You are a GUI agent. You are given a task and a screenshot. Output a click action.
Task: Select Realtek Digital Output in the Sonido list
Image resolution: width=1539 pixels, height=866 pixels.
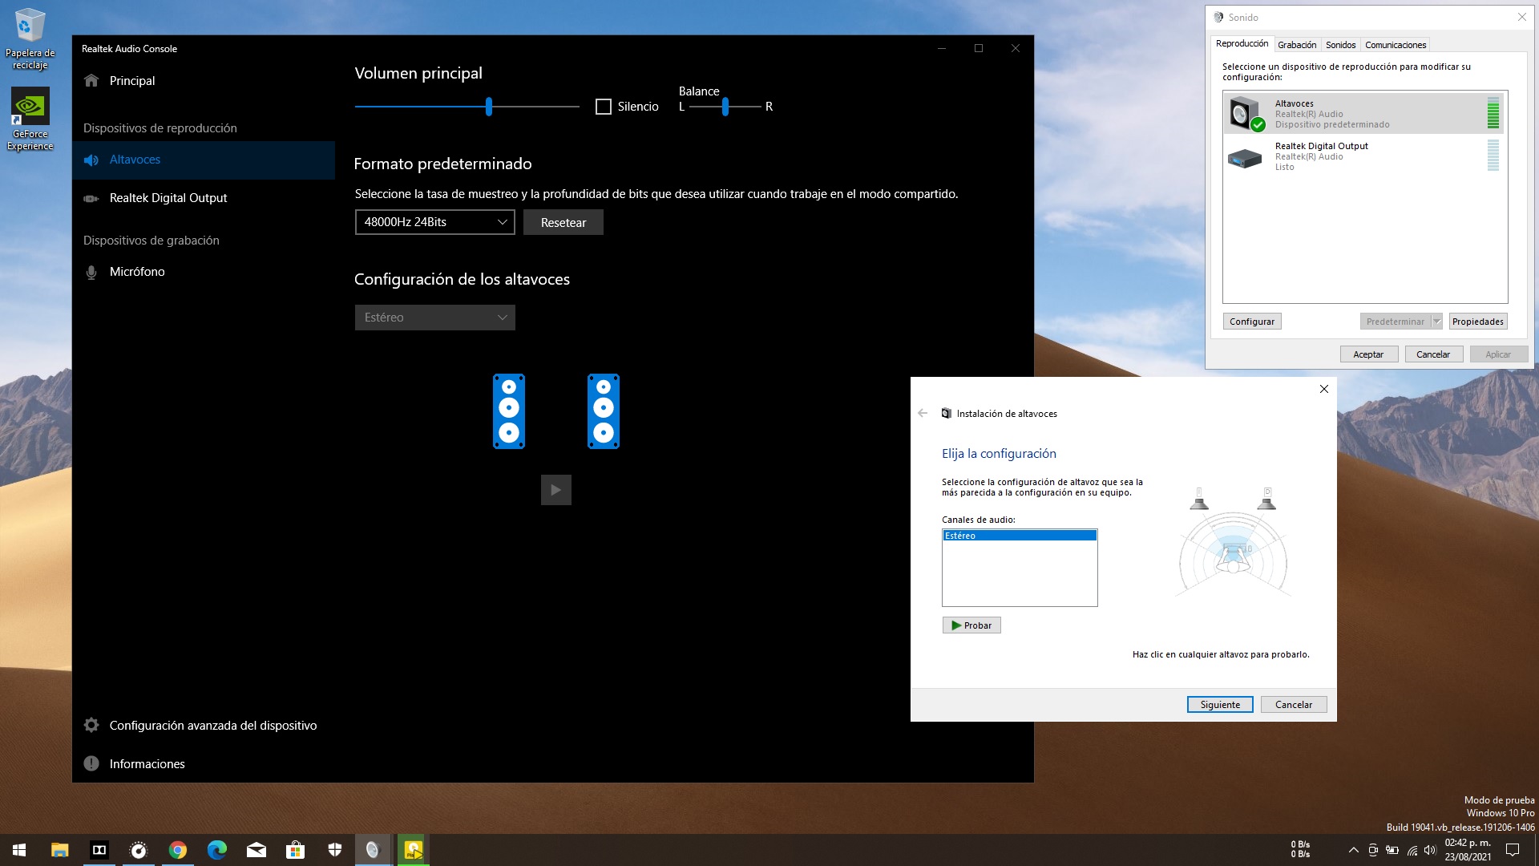coord(1364,156)
